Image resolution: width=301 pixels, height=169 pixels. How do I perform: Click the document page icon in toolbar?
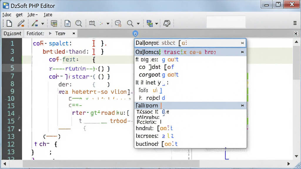[x=67, y=23]
